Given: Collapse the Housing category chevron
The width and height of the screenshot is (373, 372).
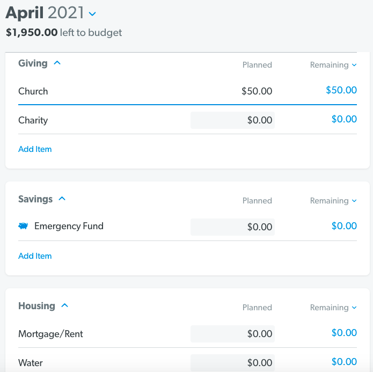Looking at the screenshot, I should coord(65,305).
